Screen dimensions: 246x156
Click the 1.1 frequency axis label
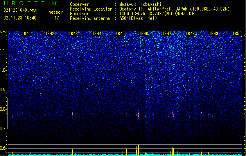[x=4, y=51]
